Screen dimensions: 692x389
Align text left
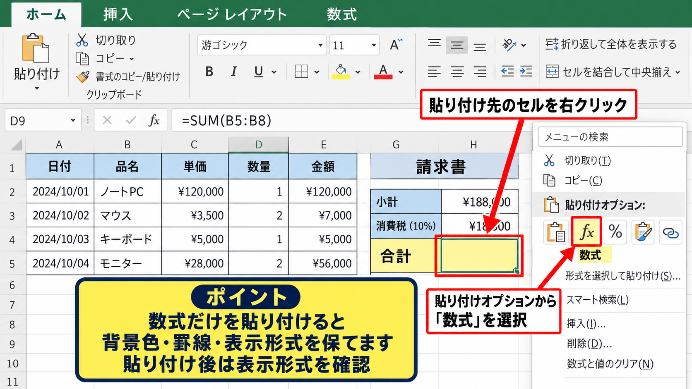[434, 72]
